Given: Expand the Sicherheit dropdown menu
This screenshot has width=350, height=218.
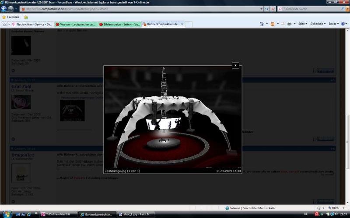Looking at the screenshot, I should pos(318,24).
